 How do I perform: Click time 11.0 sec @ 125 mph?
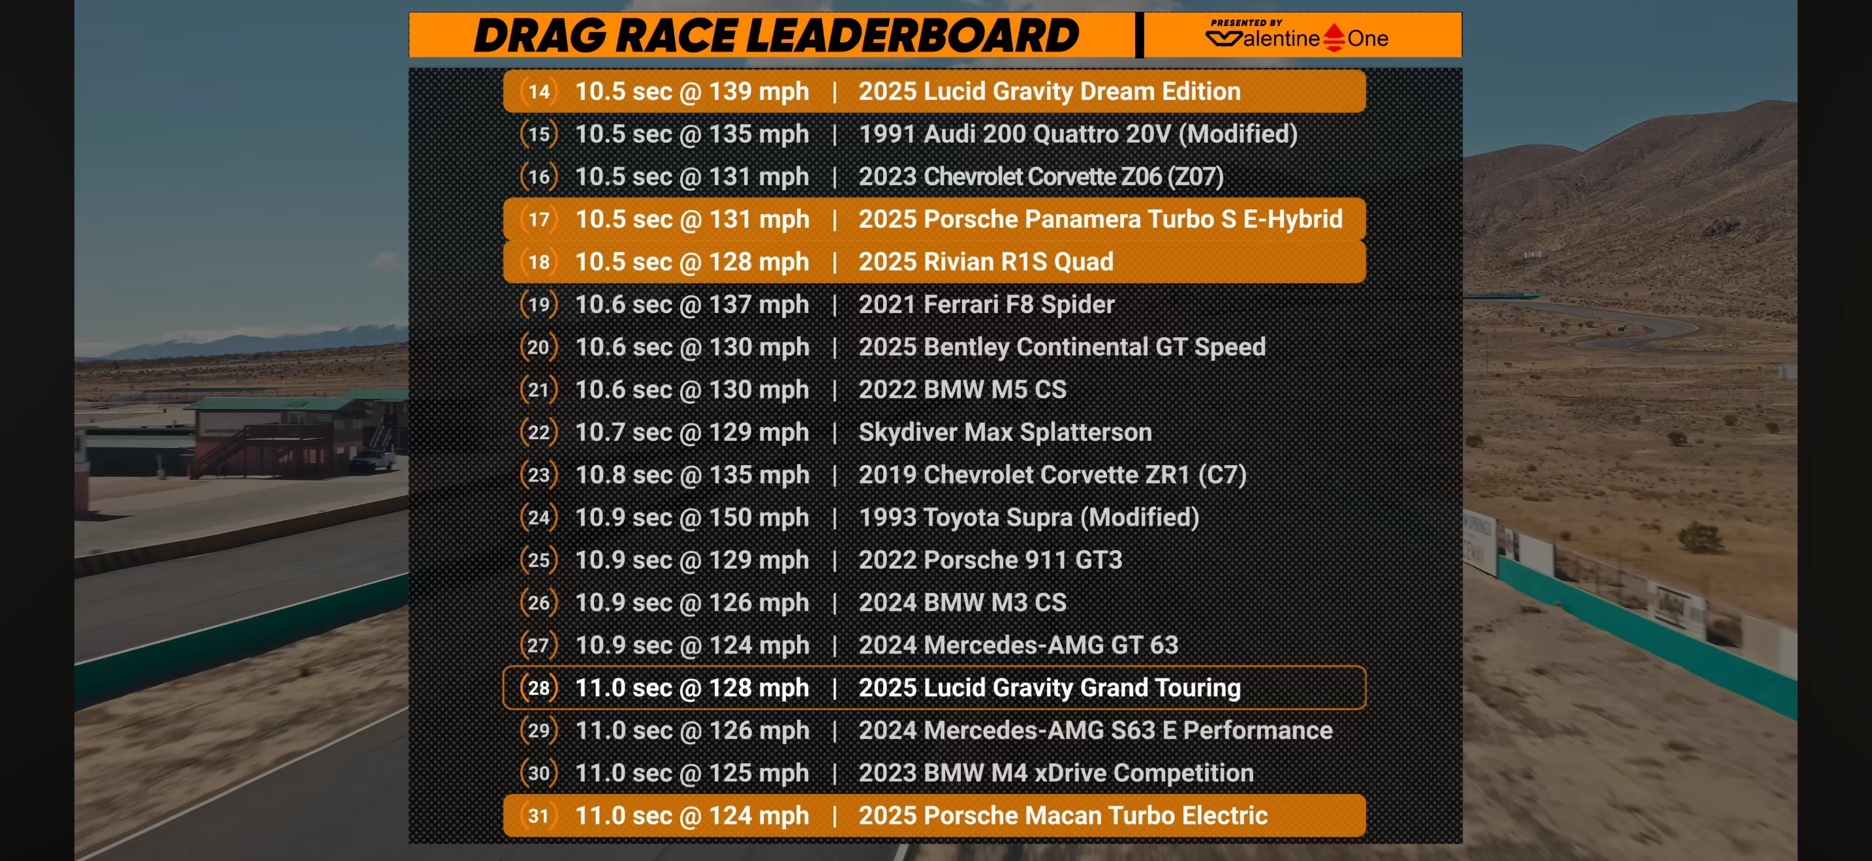click(x=692, y=772)
